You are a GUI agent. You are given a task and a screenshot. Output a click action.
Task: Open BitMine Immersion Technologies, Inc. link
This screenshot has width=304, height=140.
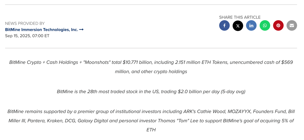41,30
